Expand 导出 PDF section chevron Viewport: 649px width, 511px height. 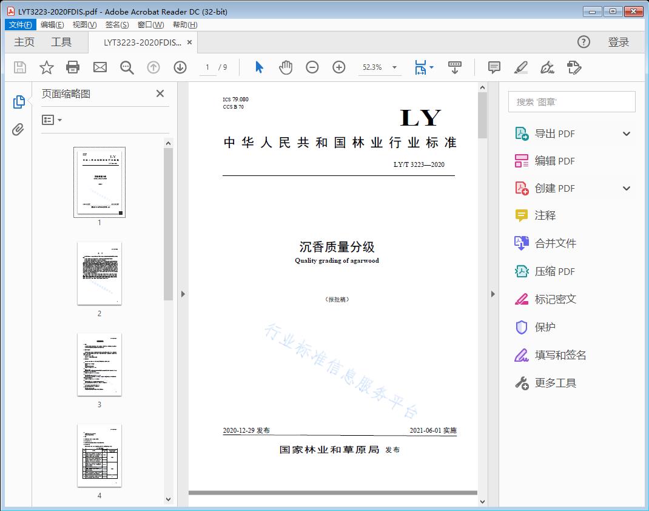point(627,134)
